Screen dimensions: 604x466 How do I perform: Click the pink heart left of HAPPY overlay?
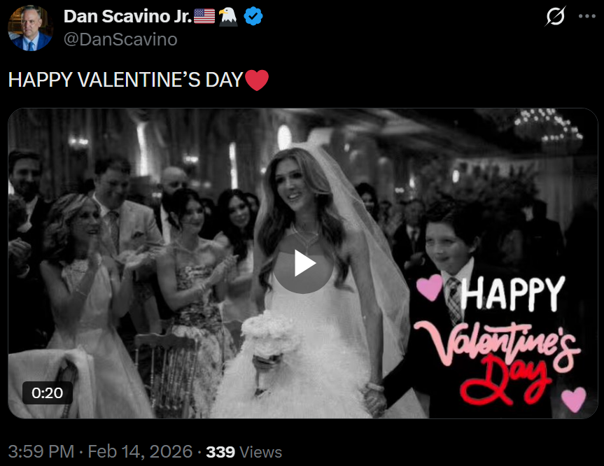pyautogui.click(x=429, y=285)
